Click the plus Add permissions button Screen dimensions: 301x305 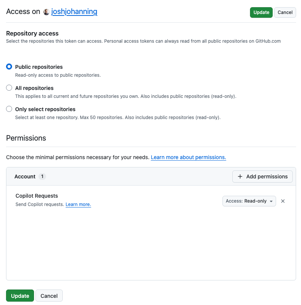262,176
